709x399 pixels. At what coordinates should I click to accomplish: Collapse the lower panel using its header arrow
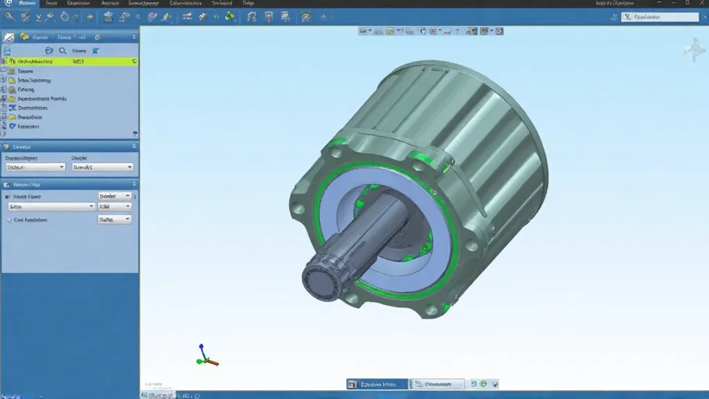[x=134, y=184]
